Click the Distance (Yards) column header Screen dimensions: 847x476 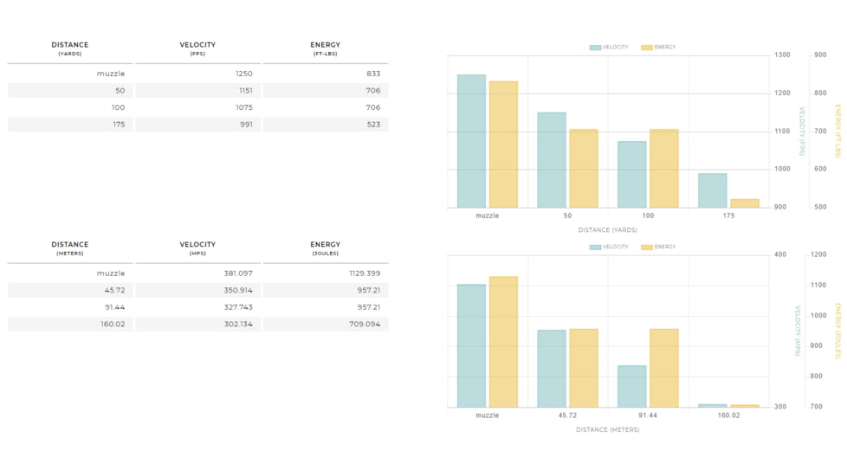(x=69, y=48)
